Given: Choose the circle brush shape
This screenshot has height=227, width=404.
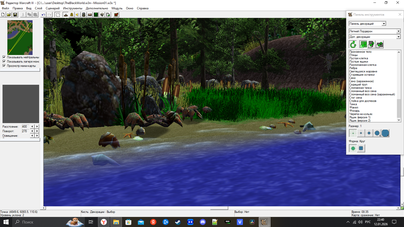Looking at the screenshot, I should [353, 148].
